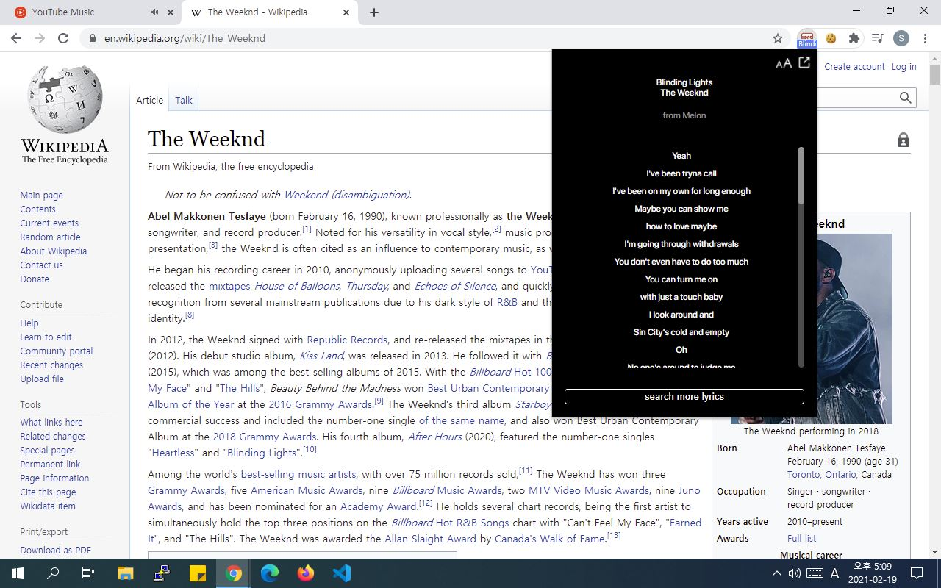Change lyrics font size in popup
The width and height of the screenshot is (941, 588).
coord(784,63)
